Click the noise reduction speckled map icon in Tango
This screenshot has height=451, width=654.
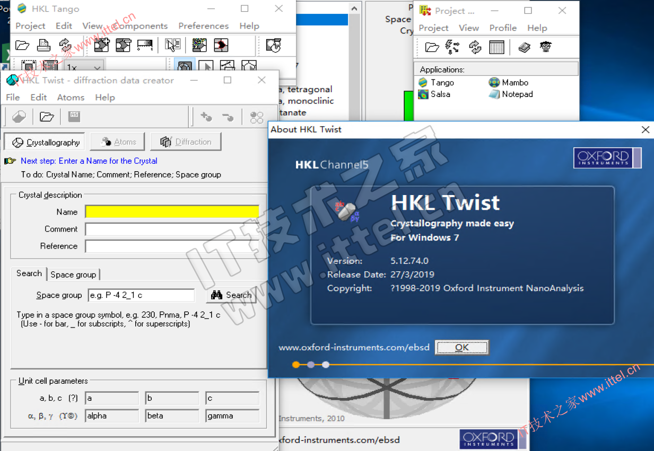(x=199, y=45)
